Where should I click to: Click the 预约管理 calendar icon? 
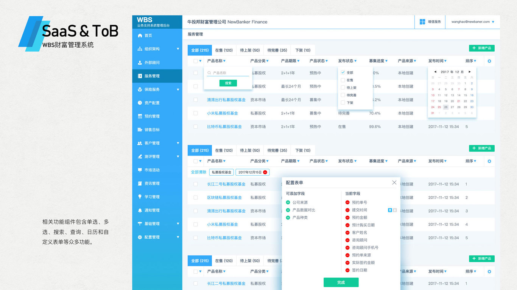[140, 116]
